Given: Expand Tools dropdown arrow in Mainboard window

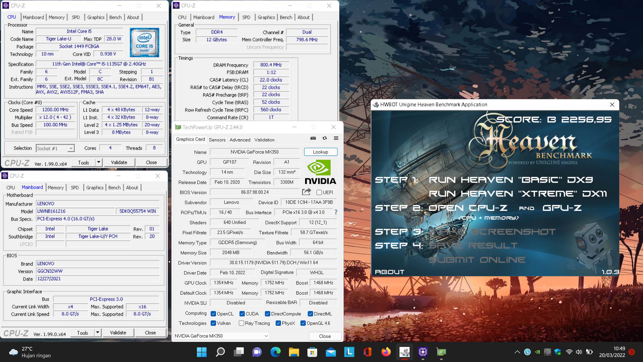Looking at the screenshot, I should coord(97,333).
